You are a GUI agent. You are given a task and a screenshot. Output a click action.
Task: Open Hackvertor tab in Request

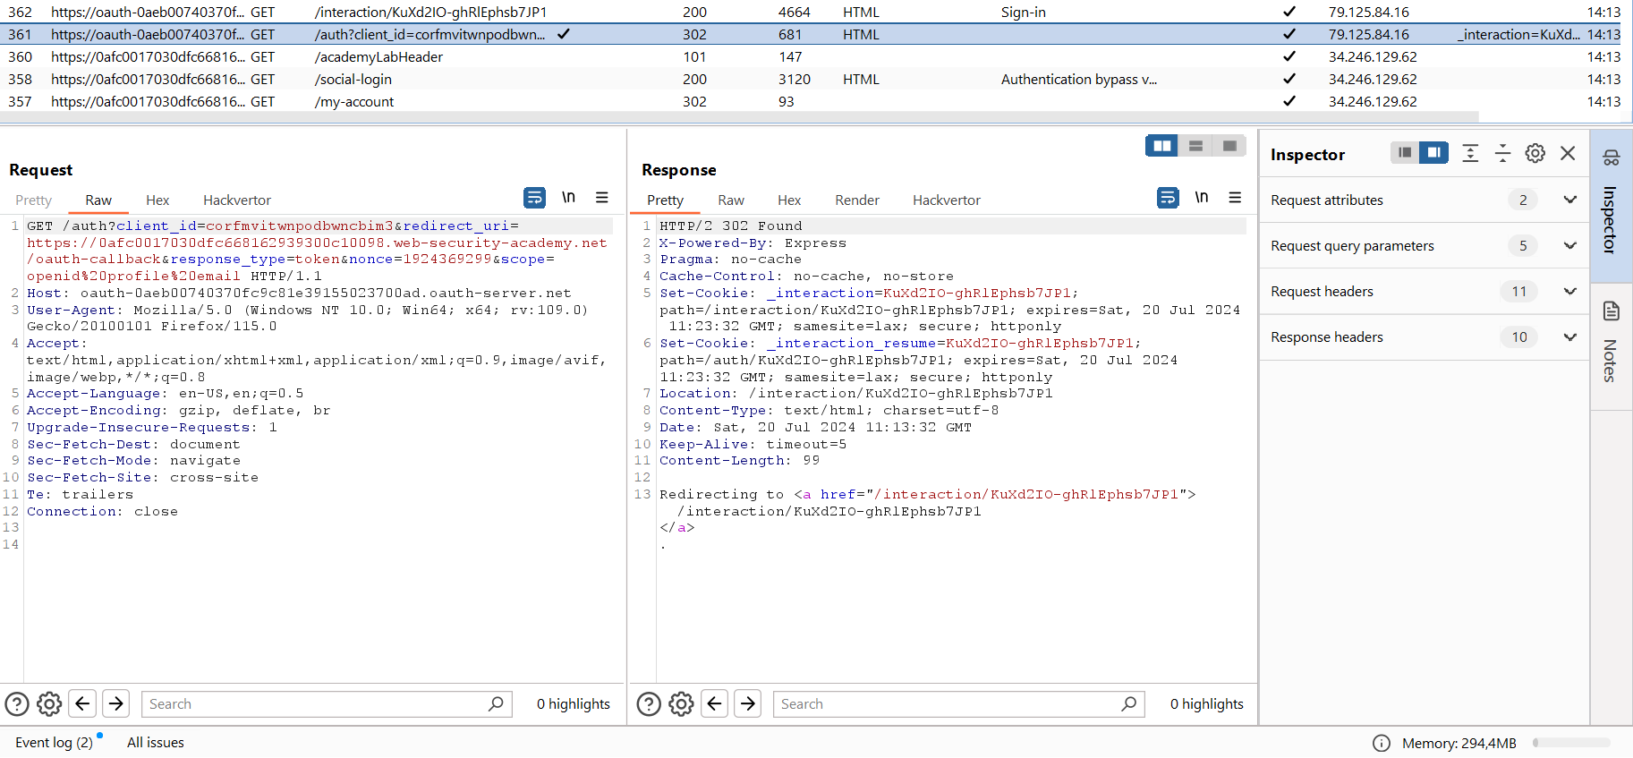tap(237, 200)
